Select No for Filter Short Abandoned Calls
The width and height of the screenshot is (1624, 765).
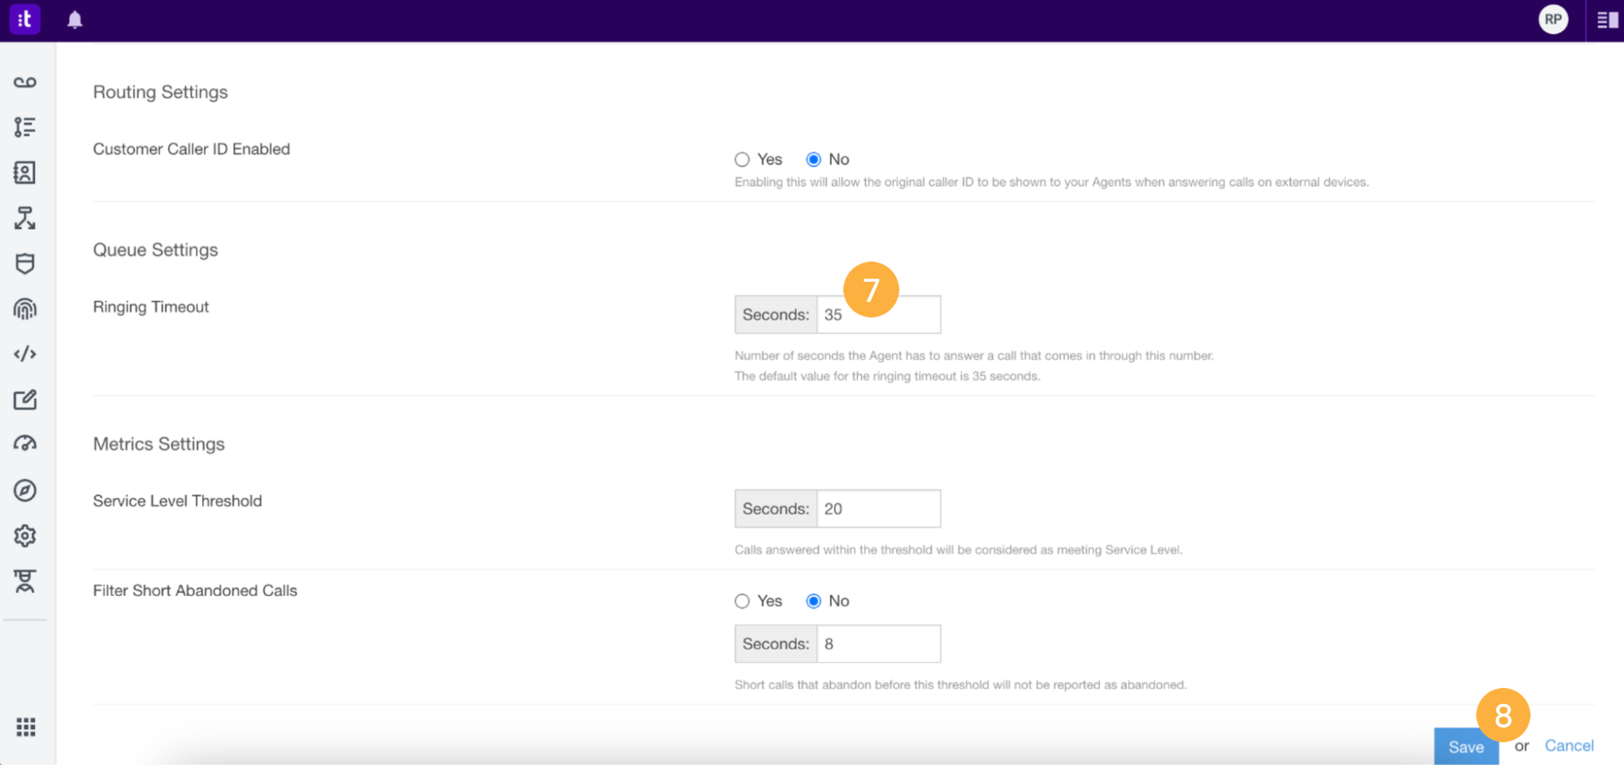813,601
